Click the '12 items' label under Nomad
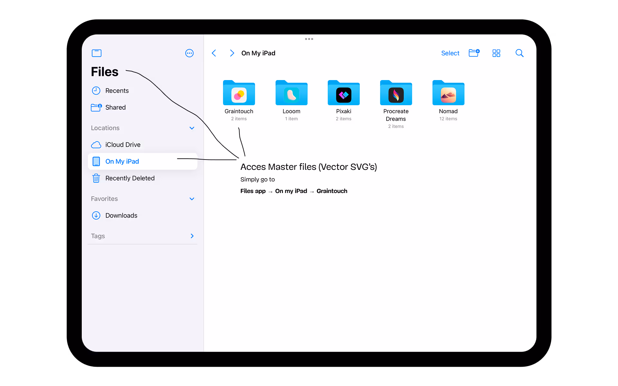The height and width of the screenshot is (386, 618). point(448,119)
